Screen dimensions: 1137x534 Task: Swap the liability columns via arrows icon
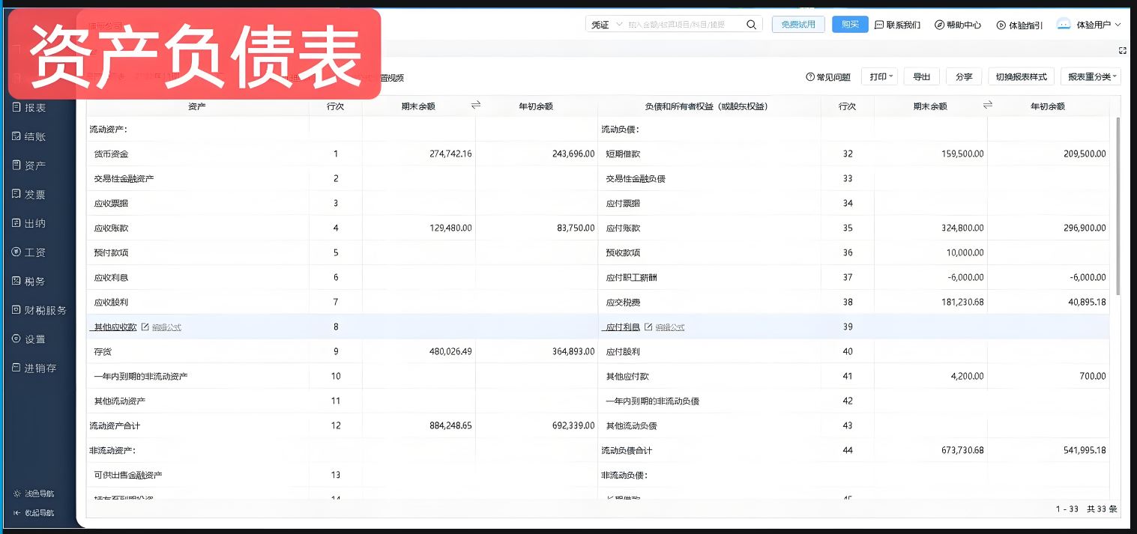tap(988, 106)
